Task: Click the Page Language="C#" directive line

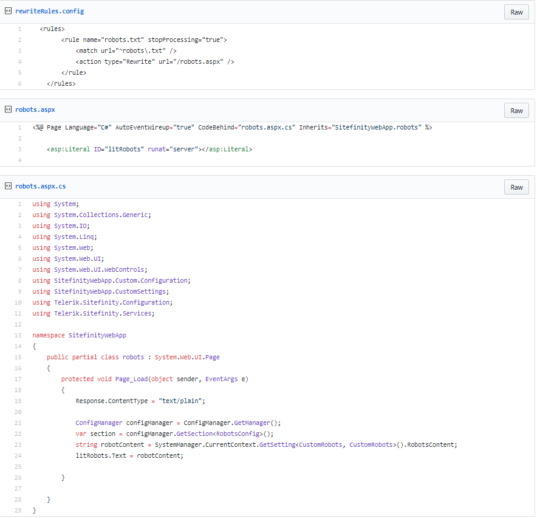Action: click(x=233, y=127)
